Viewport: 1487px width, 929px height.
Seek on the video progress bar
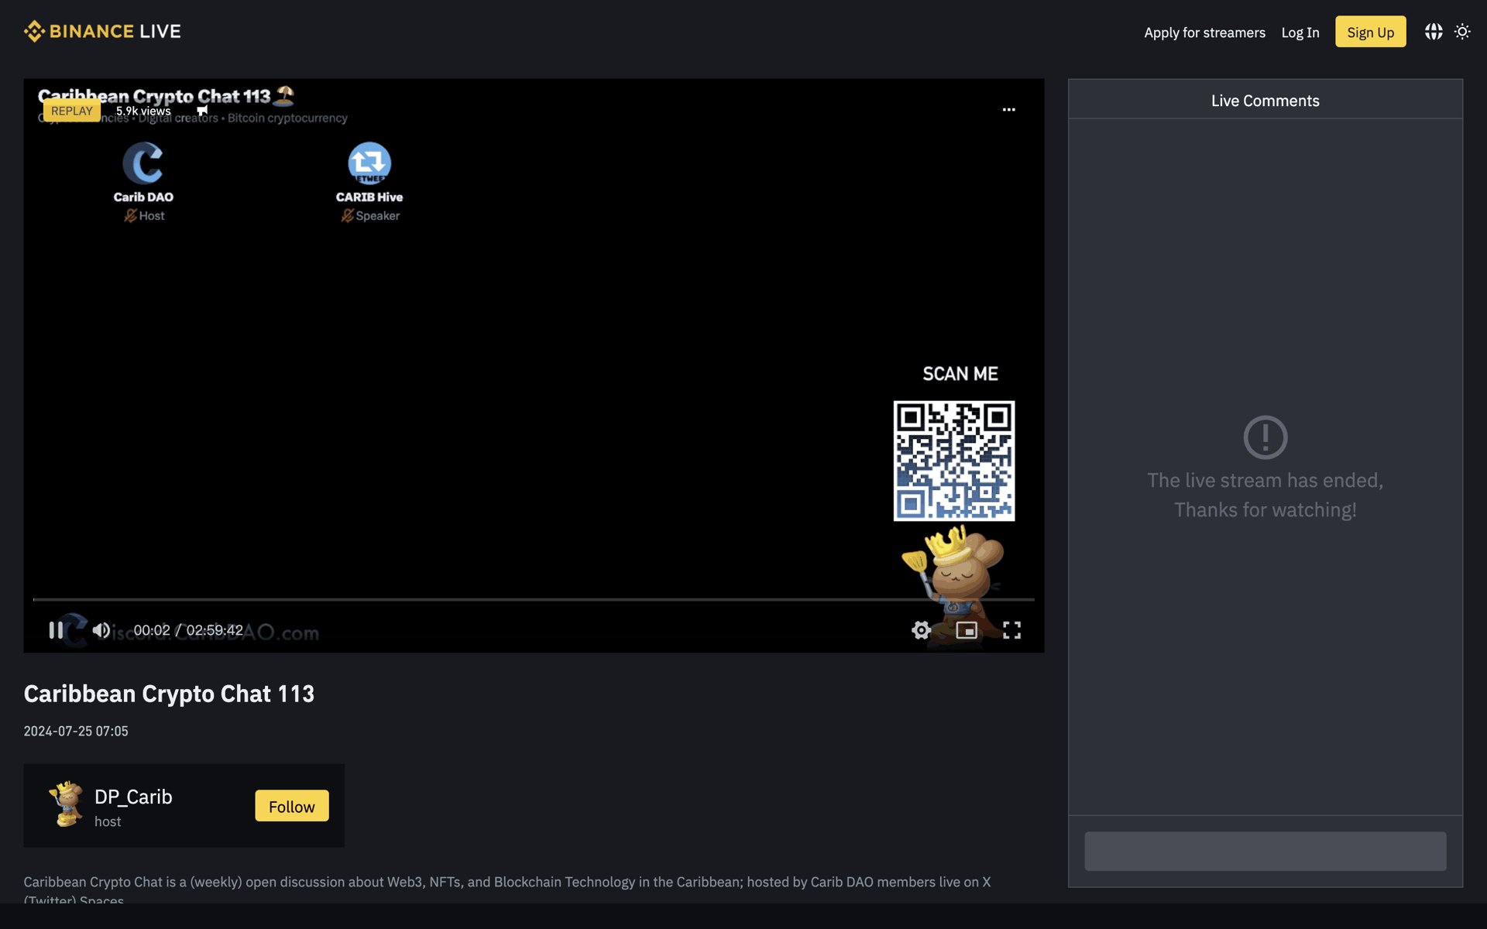(x=534, y=599)
